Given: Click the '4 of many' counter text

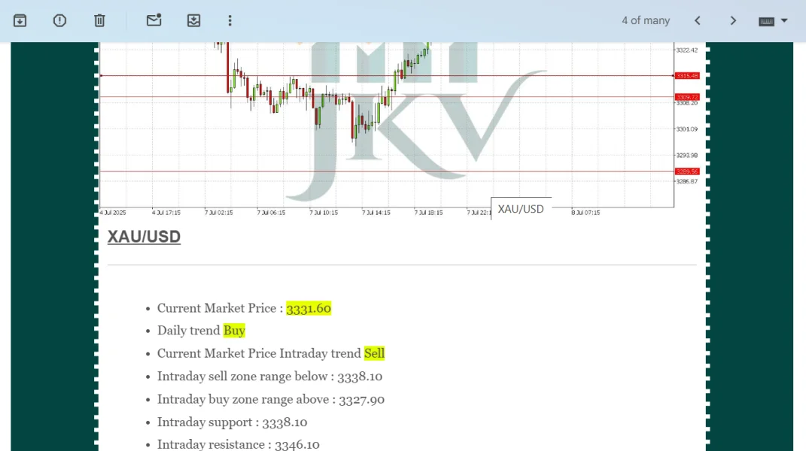Looking at the screenshot, I should [646, 20].
